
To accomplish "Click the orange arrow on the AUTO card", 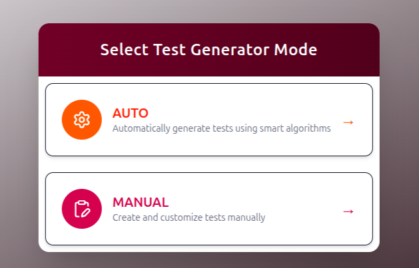I will pyautogui.click(x=348, y=122).
